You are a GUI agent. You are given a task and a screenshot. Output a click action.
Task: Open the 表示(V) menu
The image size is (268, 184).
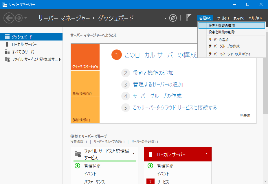[238, 18]
